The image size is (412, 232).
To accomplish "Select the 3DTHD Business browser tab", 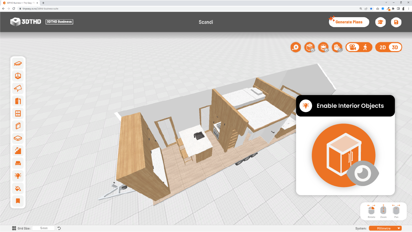I will coord(21,3).
